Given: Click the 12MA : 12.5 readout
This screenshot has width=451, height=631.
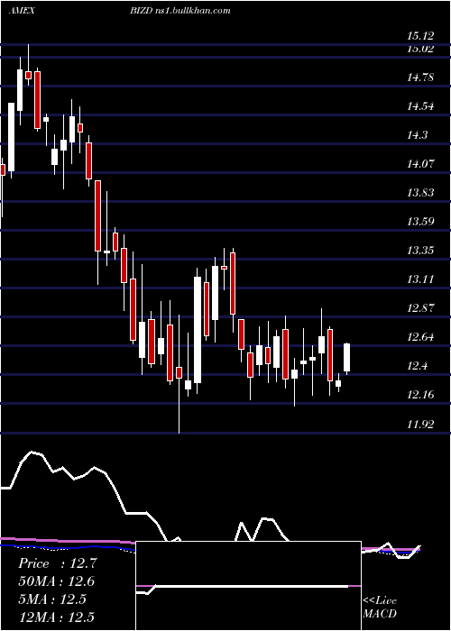Looking at the screenshot, I should click(57, 617).
